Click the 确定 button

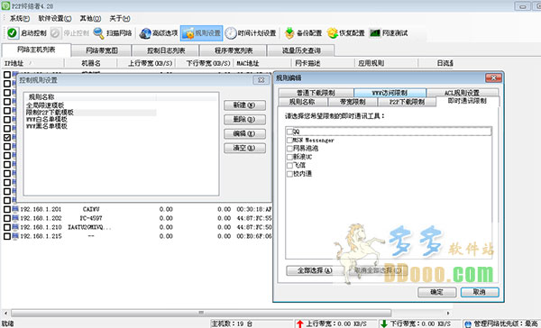point(436,292)
